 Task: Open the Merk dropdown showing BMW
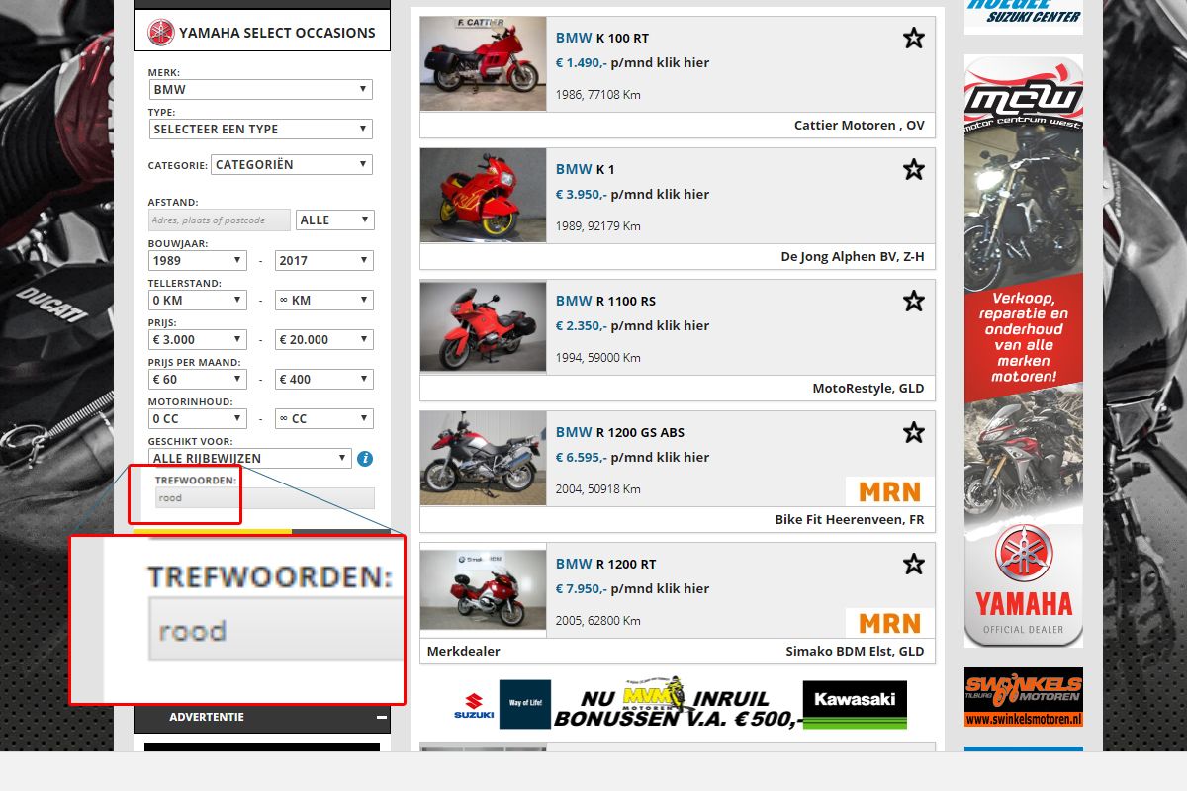tap(260, 90)
